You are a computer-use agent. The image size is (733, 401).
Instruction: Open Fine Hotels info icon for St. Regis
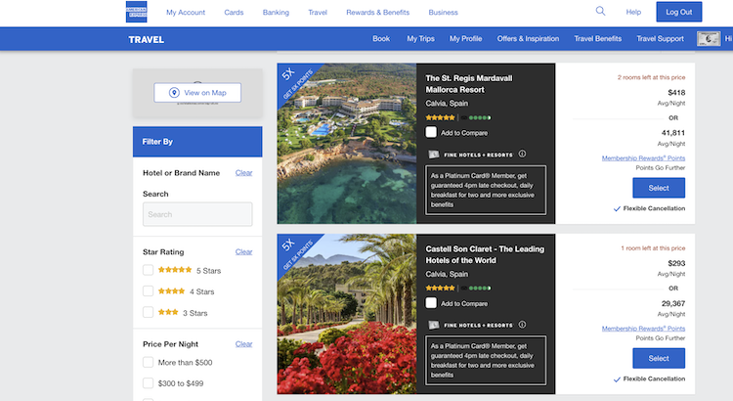[x=522, y=154]
